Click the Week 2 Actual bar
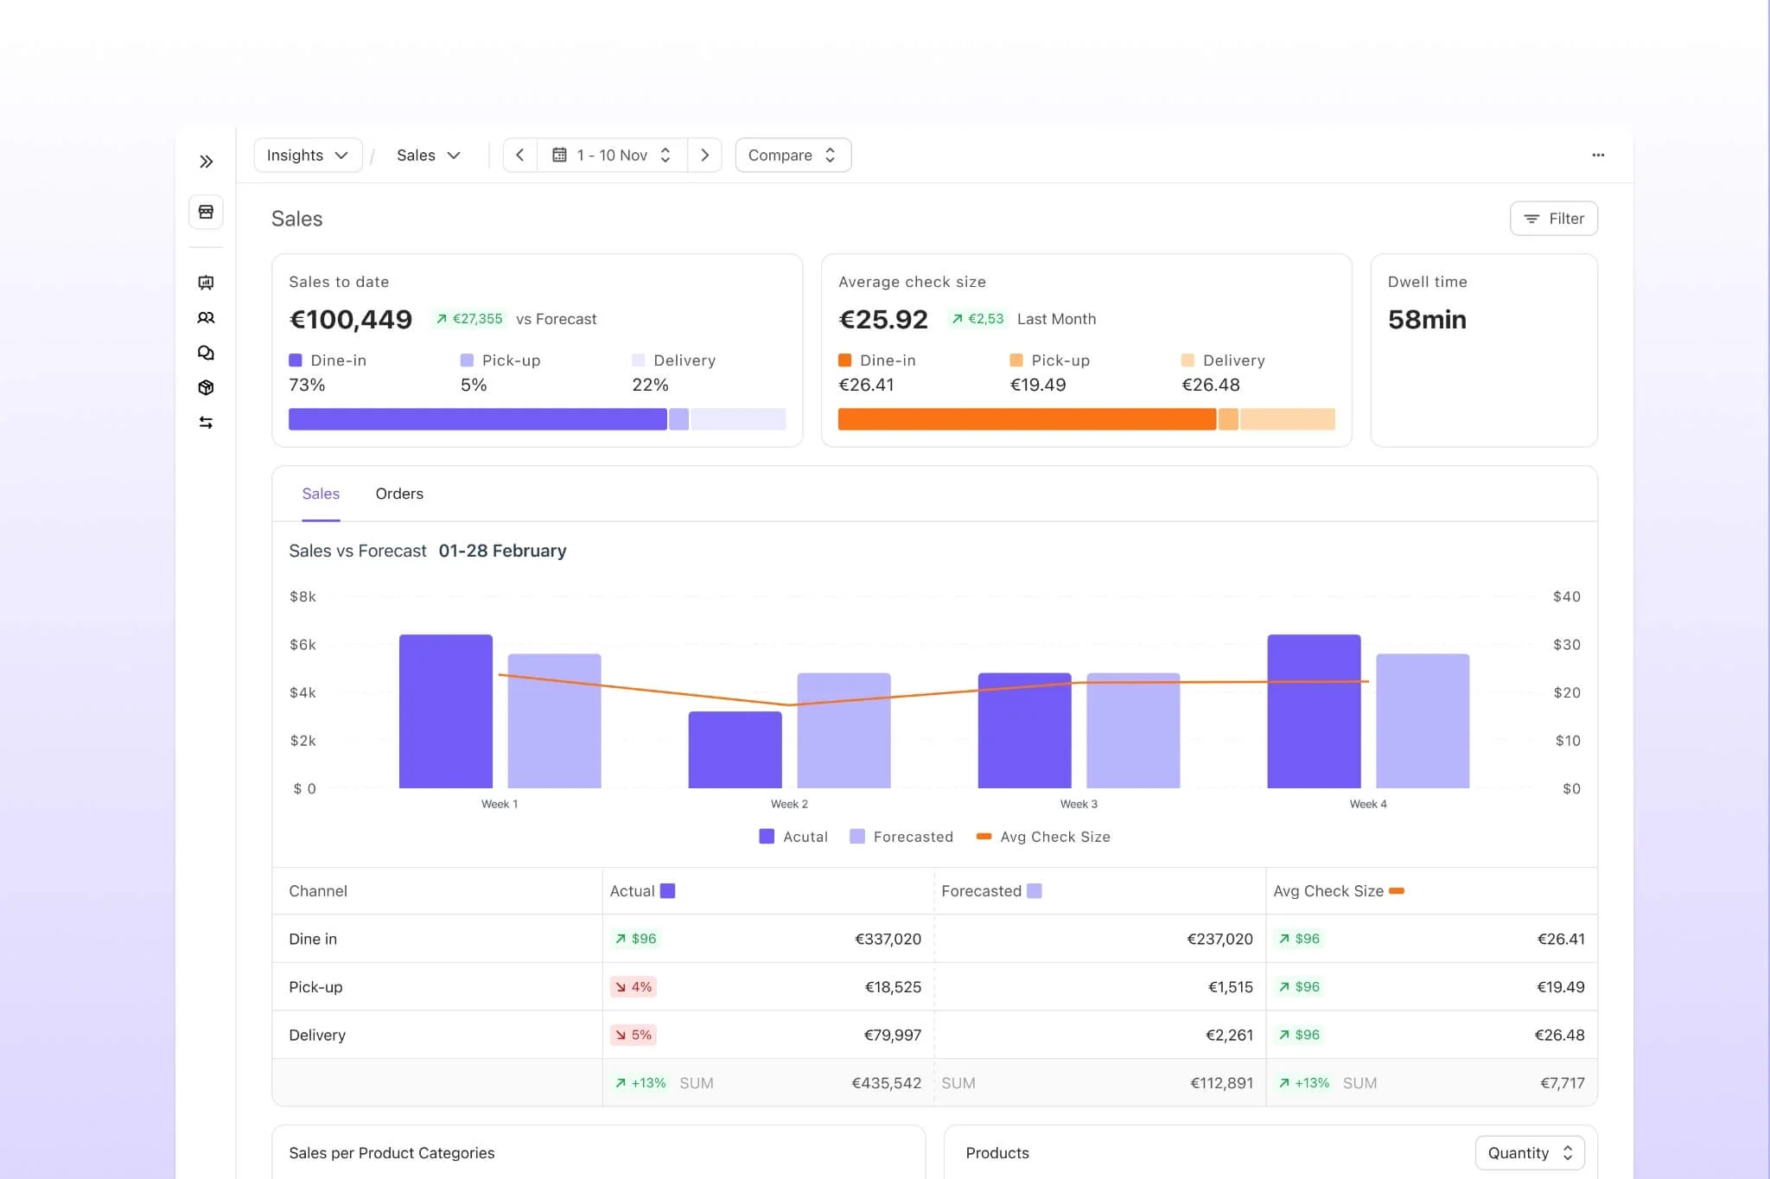 (x=735, y=749)
